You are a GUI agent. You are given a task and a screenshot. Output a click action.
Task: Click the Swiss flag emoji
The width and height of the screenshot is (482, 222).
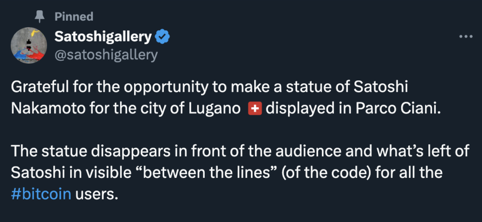pos(255,108)
